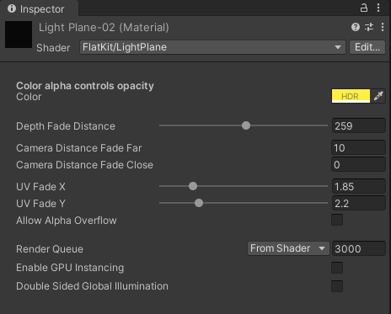Click the Inspector lock icon
The width and height of the screenshot is (391, 314).
point(364,8)
